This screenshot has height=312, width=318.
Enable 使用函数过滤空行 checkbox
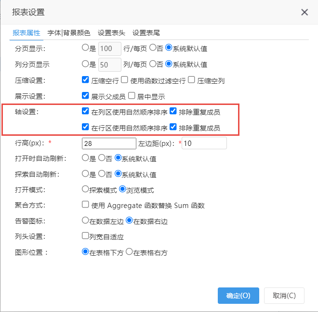(x=124, y=79)
